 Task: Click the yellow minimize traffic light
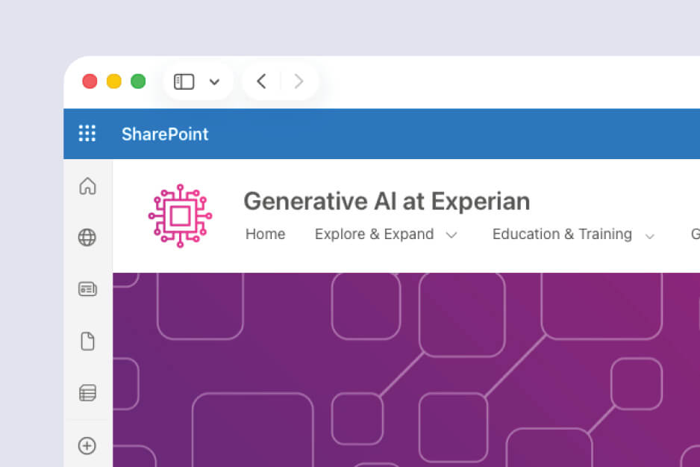[113, 81]
